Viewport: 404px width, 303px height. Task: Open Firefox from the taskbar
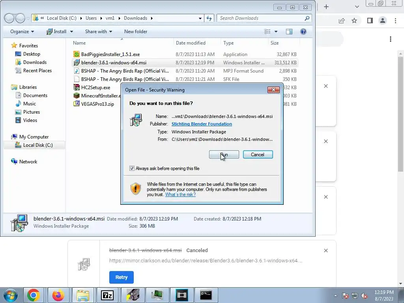[58, 295]
